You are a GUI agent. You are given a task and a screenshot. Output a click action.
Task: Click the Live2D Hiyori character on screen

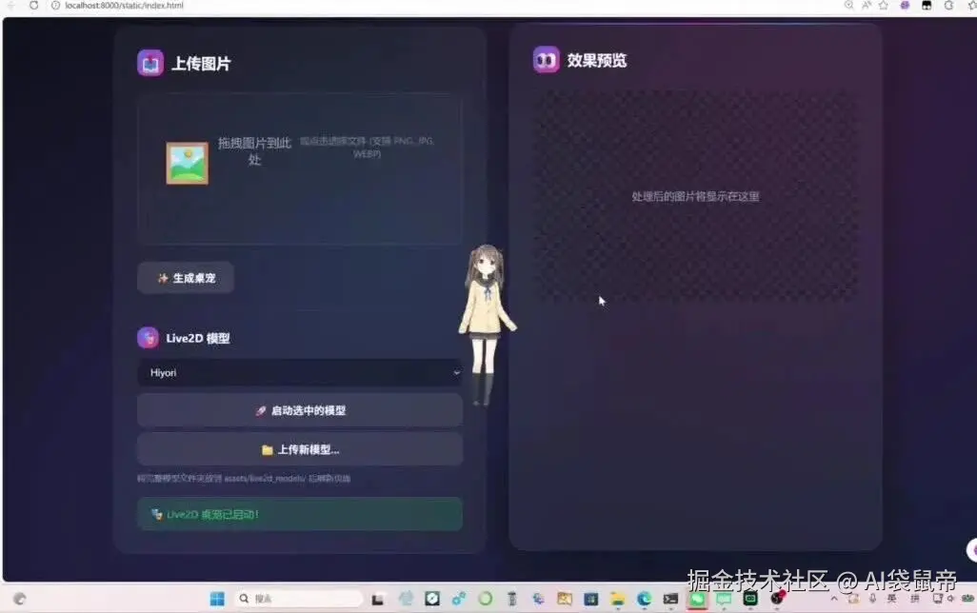tap(486, 324)
